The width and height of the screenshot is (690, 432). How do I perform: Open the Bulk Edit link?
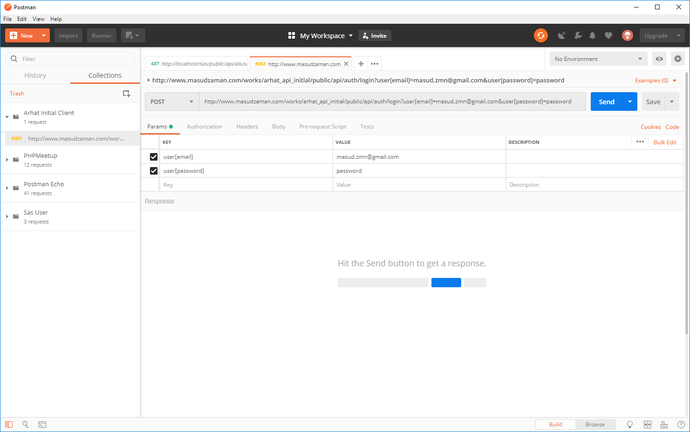tap(665, 142)
